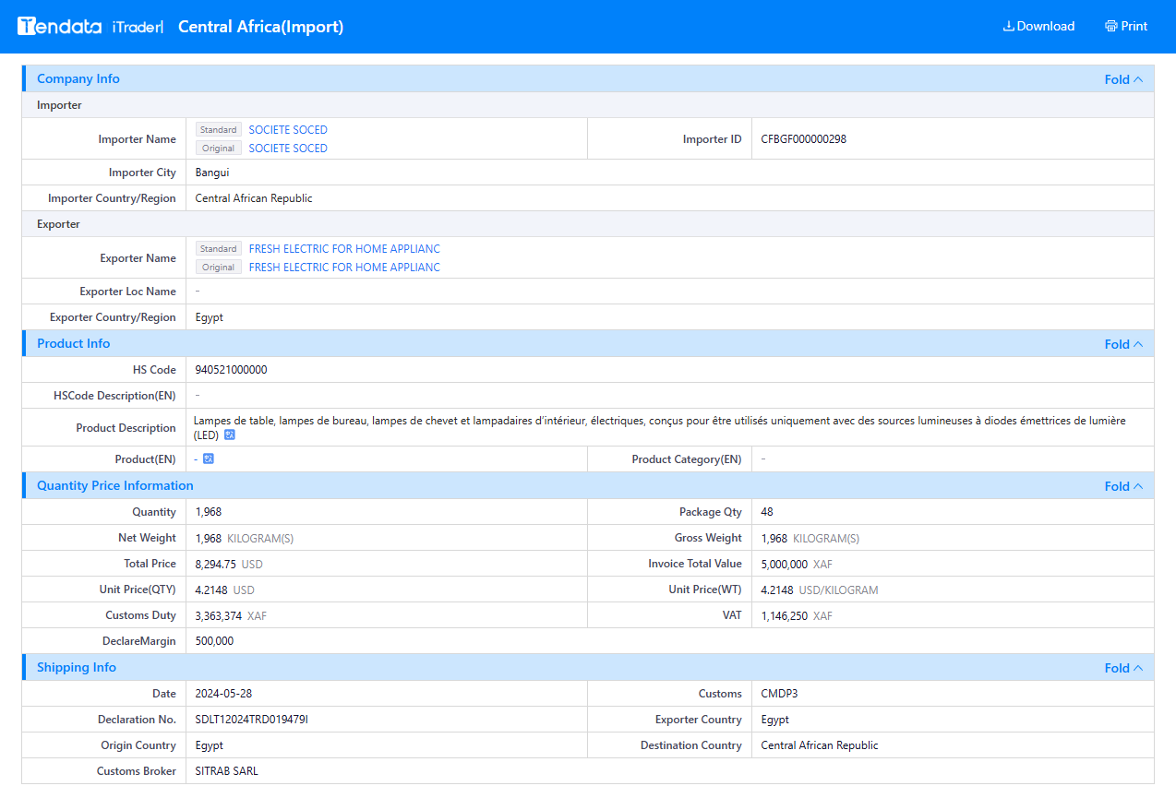This screenshot has width=1176, height=798.
Task: Click the Unit Price(WT) value 4.2148
Action: coord(777,590)
